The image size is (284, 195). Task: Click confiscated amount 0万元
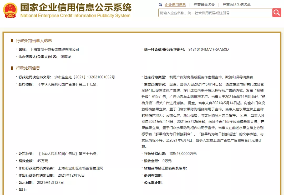pos(167,161)
